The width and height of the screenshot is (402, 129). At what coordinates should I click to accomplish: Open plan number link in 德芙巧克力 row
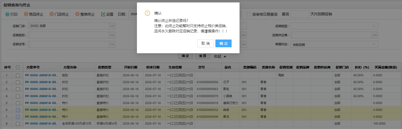point(42,103)
